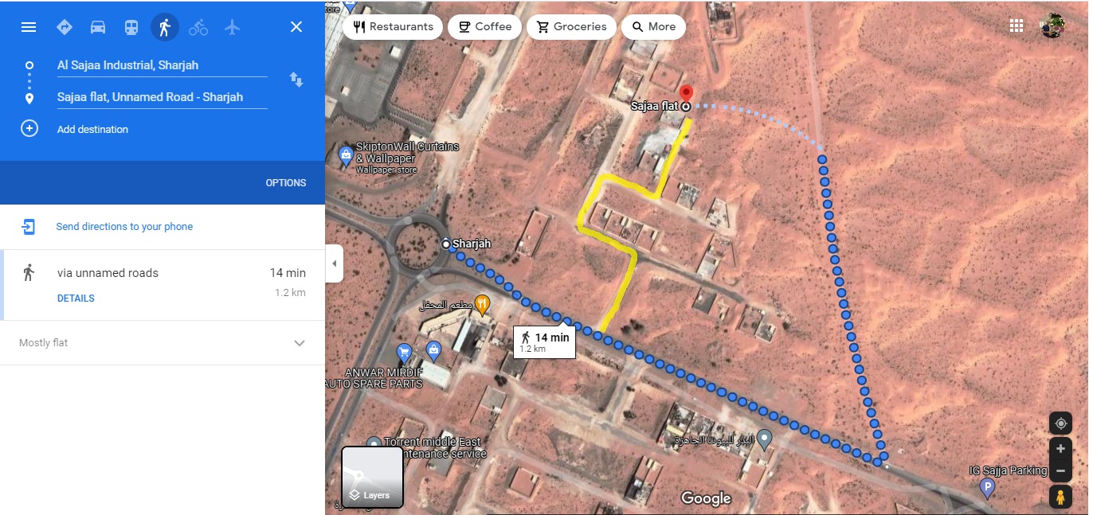Viewport: 1093px width, 515px height.
Task: Click 14 min walking route label
Action: (544, 342)
